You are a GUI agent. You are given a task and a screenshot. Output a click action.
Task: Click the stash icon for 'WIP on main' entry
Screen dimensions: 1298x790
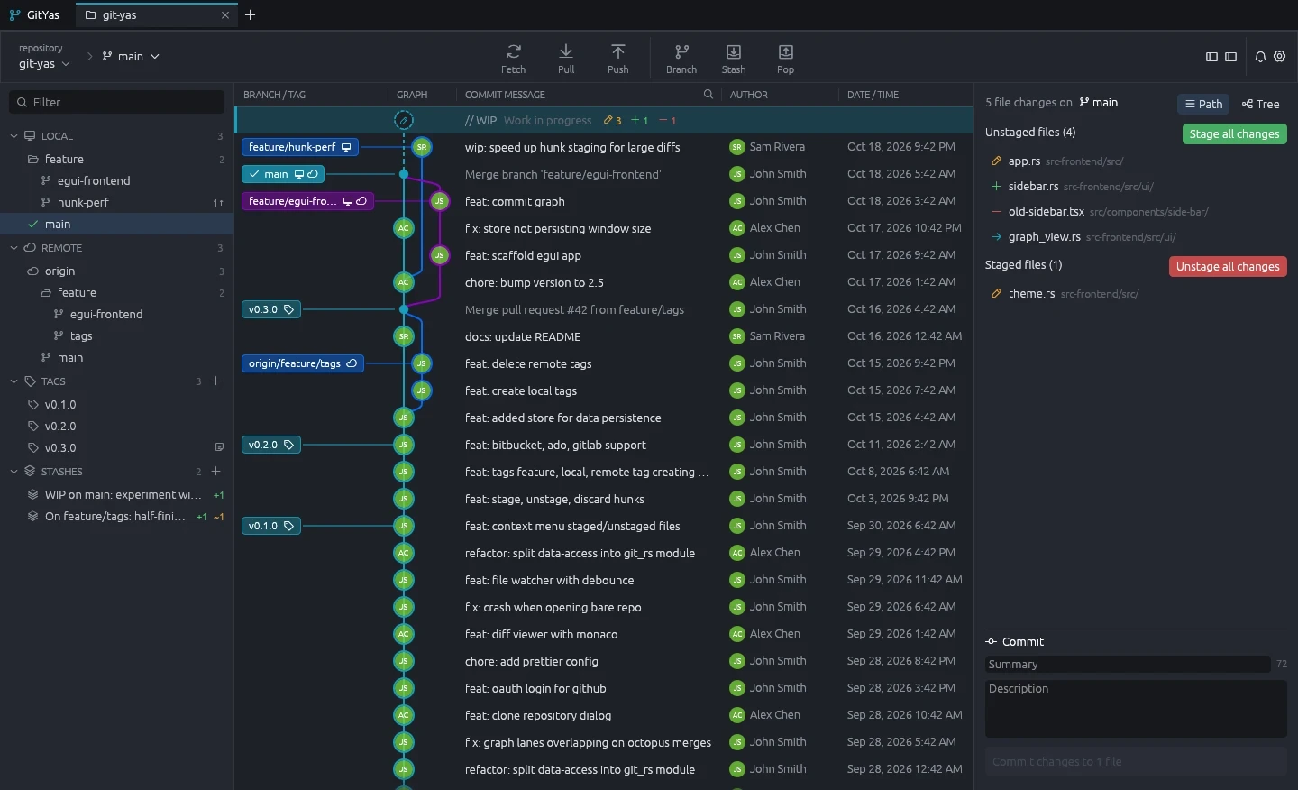32,495
